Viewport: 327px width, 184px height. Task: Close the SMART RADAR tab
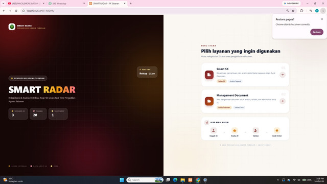pyautogui.click(x=125, y=4)
